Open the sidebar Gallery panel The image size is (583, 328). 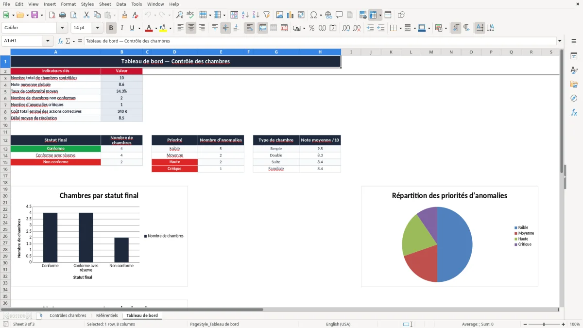[x=574, y=84]
